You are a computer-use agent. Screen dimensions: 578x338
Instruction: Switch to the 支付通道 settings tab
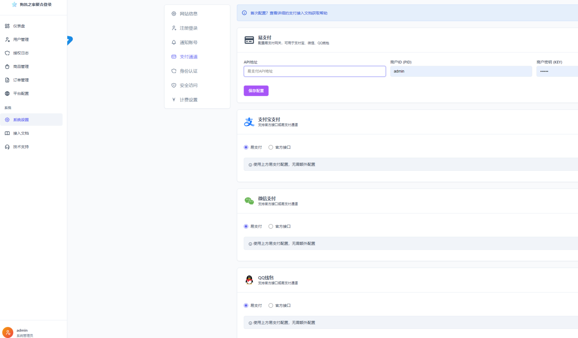coord(197,57)
